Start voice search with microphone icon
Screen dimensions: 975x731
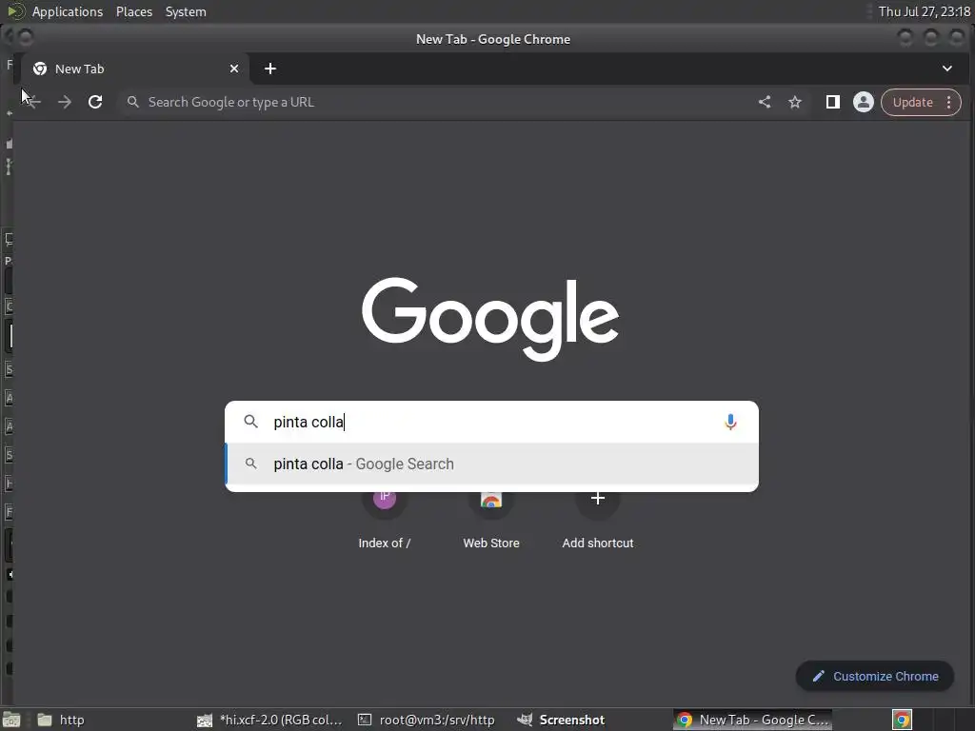(730, 422)
